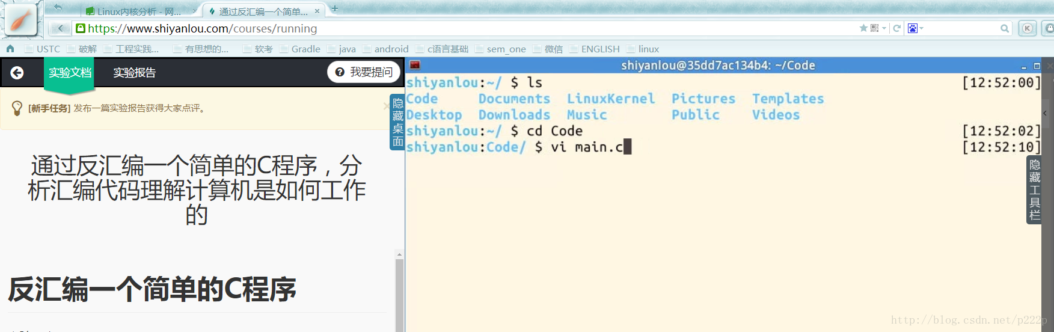Image resolution: width=1054 pixels, height=332 pixels.
Task: Click the browser address bar URL
Action: pos(202,28)
